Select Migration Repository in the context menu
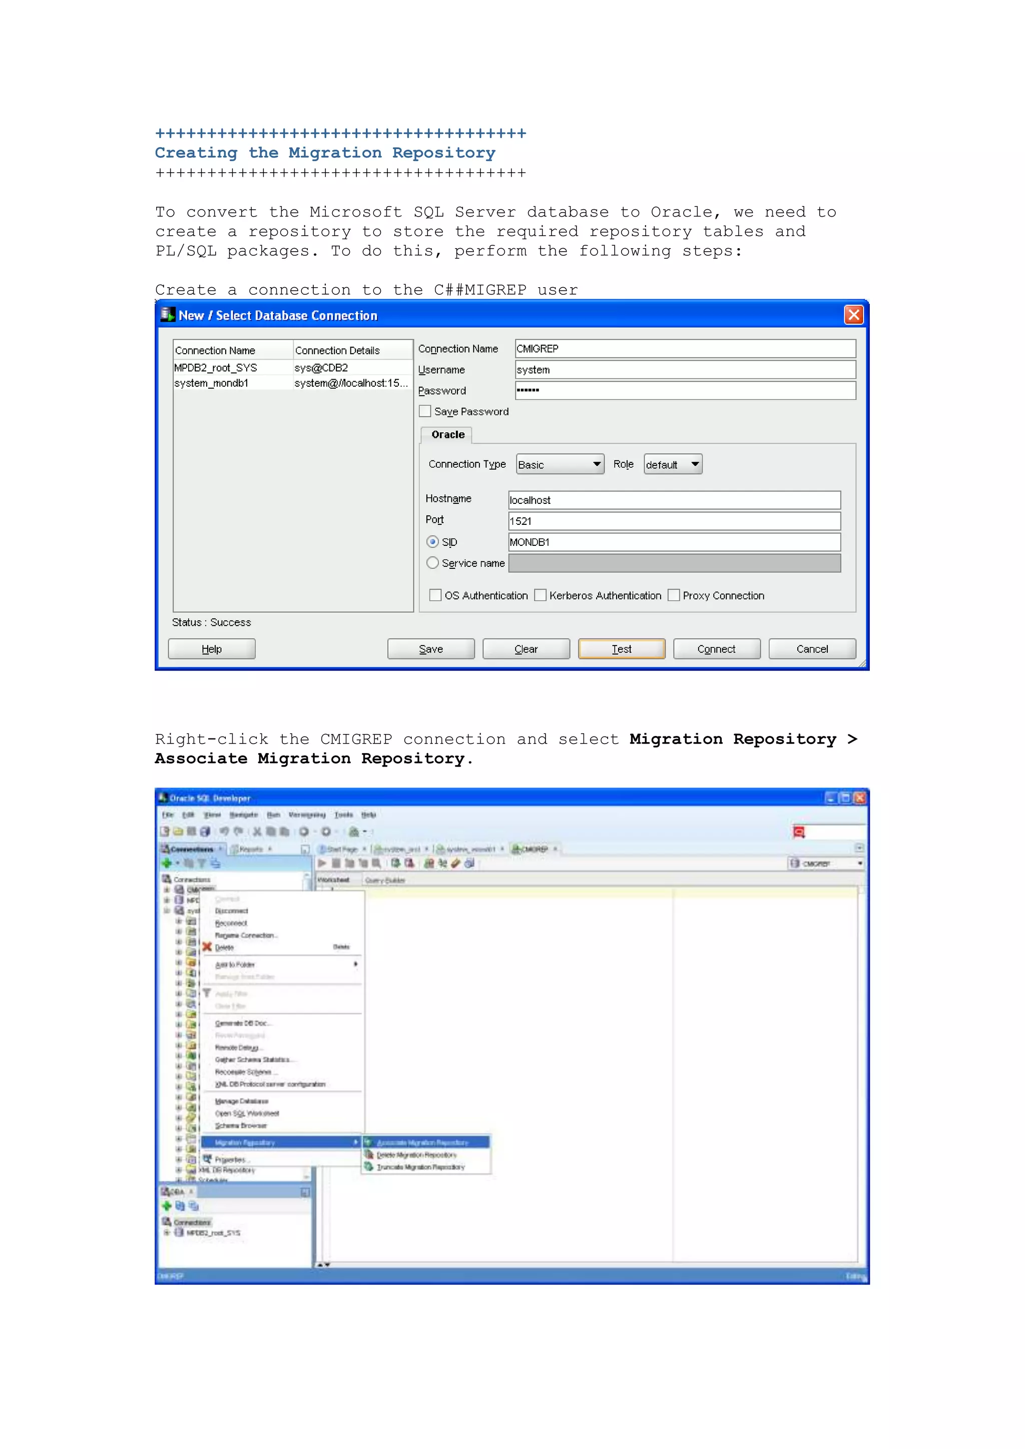Image resolution: width=1025 pixels, height=1449 pixels. (x=281, y=1142)
